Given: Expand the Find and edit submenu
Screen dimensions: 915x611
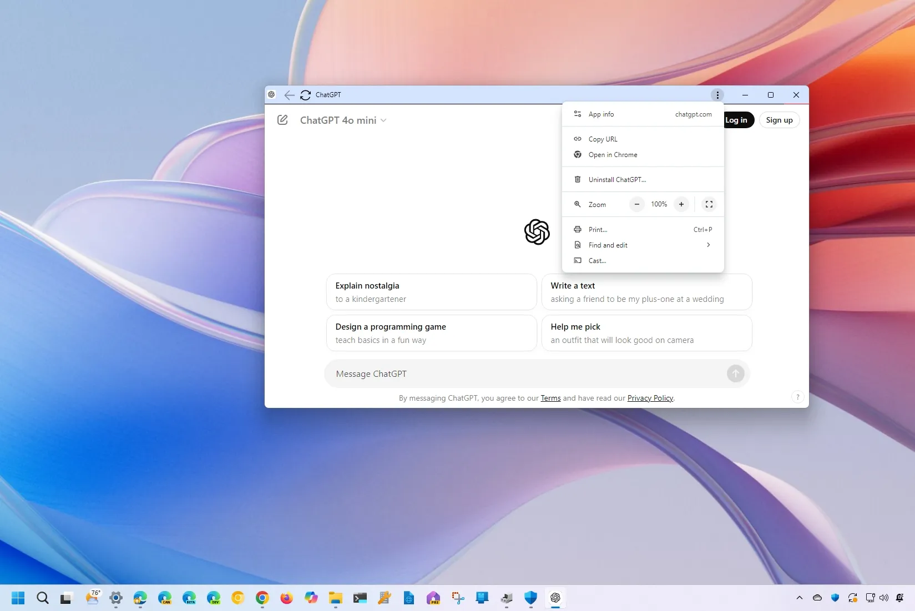Looking at the screenshot, I should pos(643,245).
